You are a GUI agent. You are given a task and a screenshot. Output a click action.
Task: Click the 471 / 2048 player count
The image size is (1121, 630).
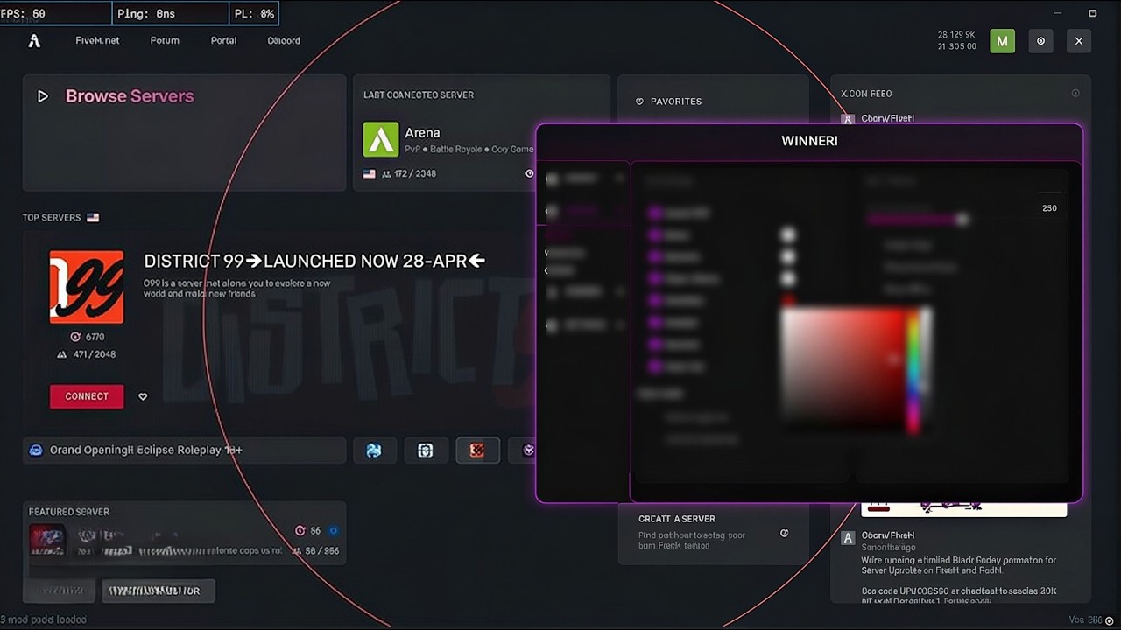(93, 354)
